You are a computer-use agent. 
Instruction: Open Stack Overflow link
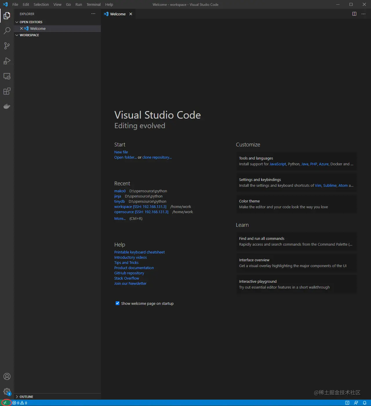click(x=127, y=278)
